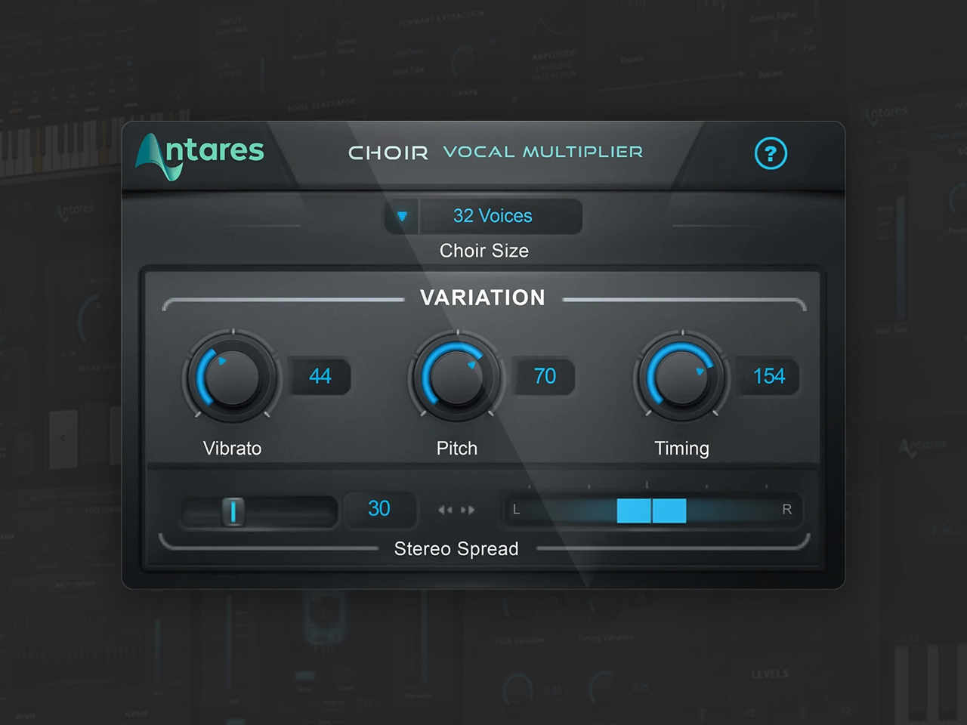
Task: Click the Stereo Spread slider handle
Action: (x=233, y=511)
